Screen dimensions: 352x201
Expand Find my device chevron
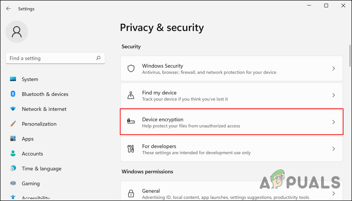pyautogui.click(x=334, y=95)
